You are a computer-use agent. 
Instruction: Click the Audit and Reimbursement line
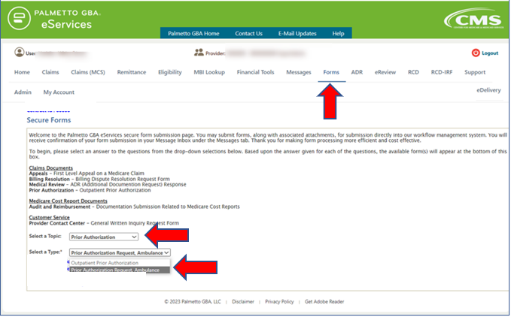(x=134, y=207)
